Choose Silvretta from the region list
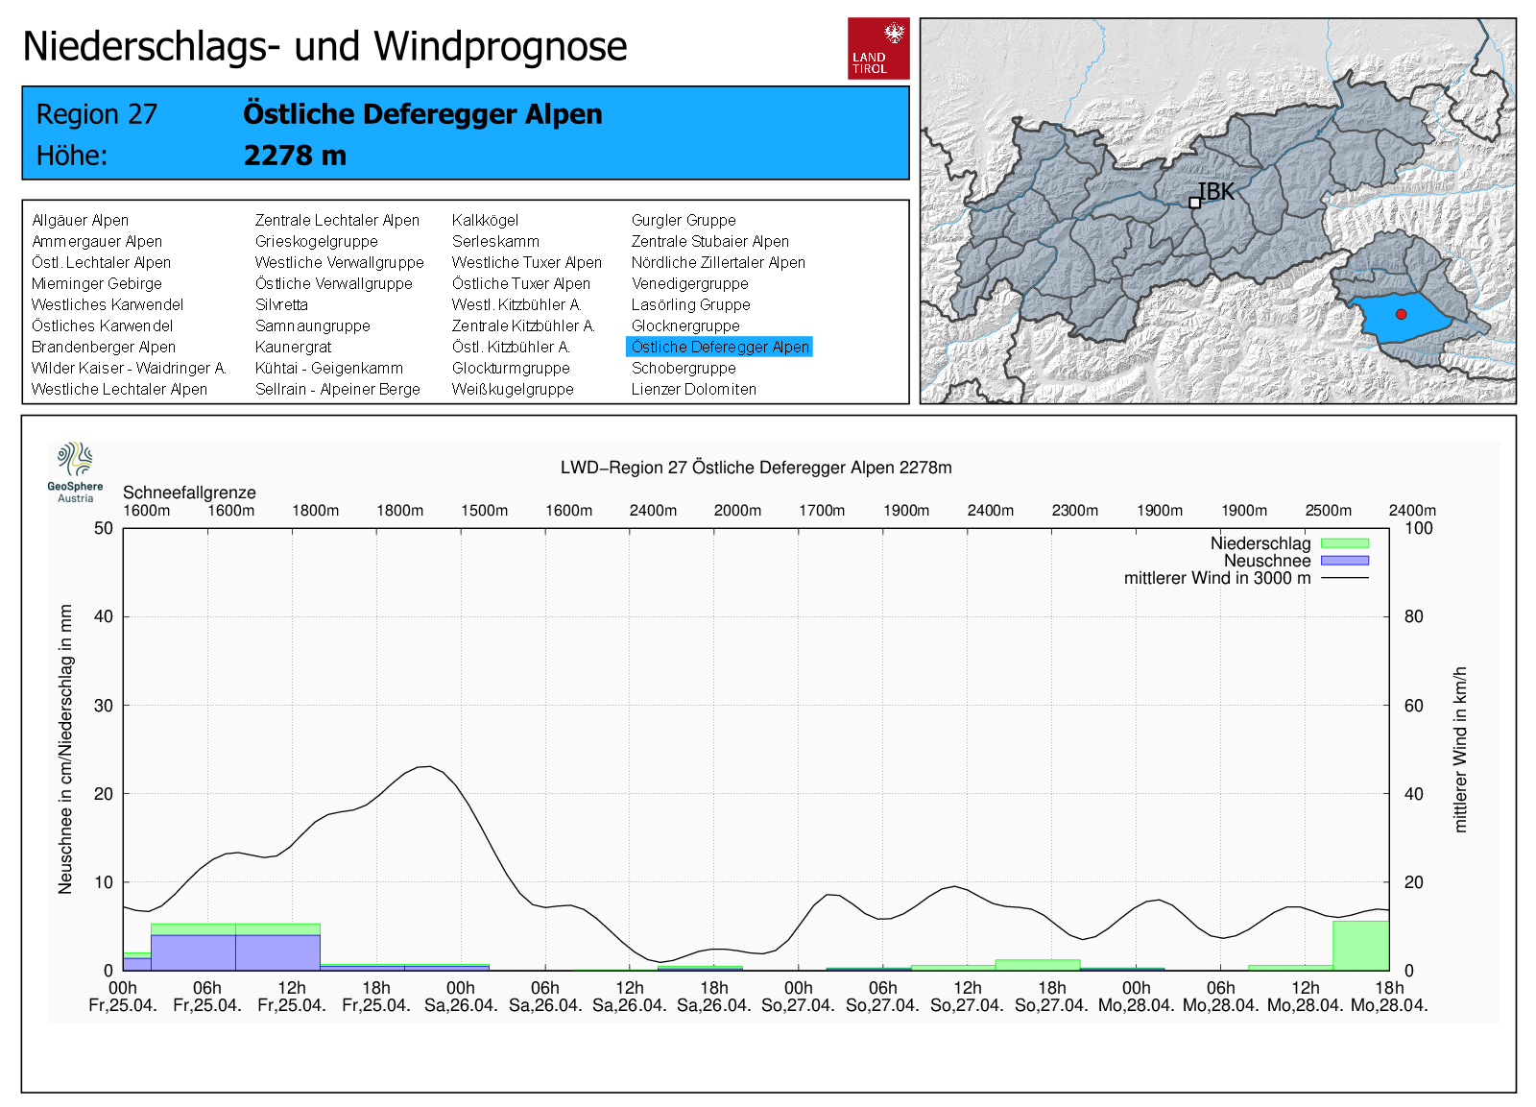This screenshot has width=1536, height=1107. pos(281,305)
